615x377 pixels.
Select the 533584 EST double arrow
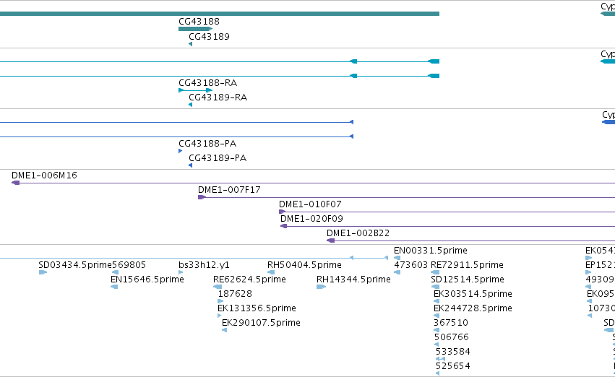(x=440, y=359)
